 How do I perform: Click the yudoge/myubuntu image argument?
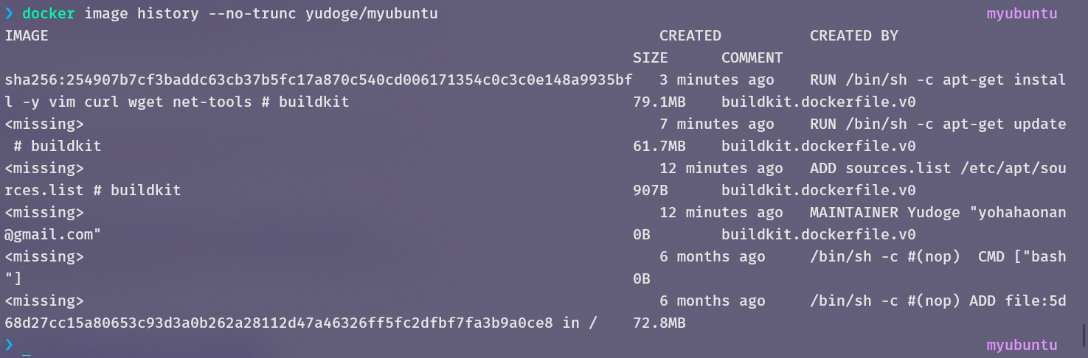[371, 13]
